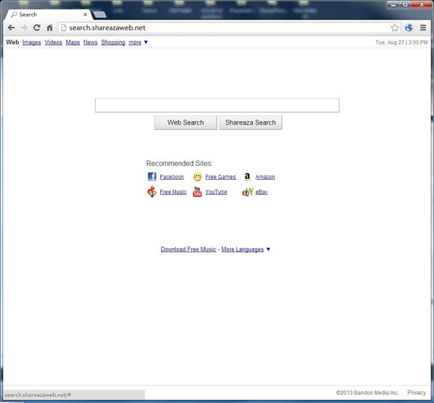The width and height of the screenshot is (434, 403).
Task: Switch to the Images search category
Action: pyautogui.click(x=32, y=42)
